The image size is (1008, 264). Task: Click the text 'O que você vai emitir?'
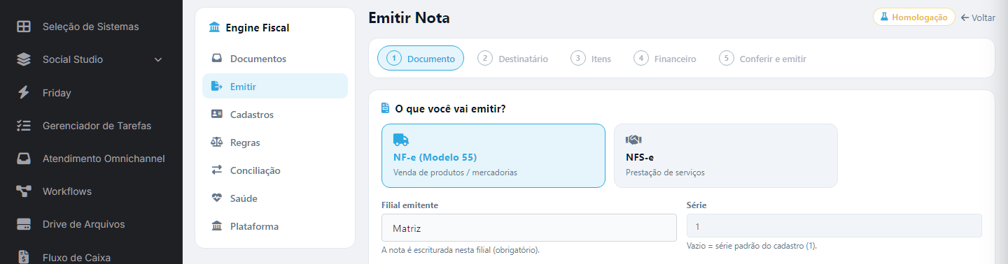[x=450, y=109]
